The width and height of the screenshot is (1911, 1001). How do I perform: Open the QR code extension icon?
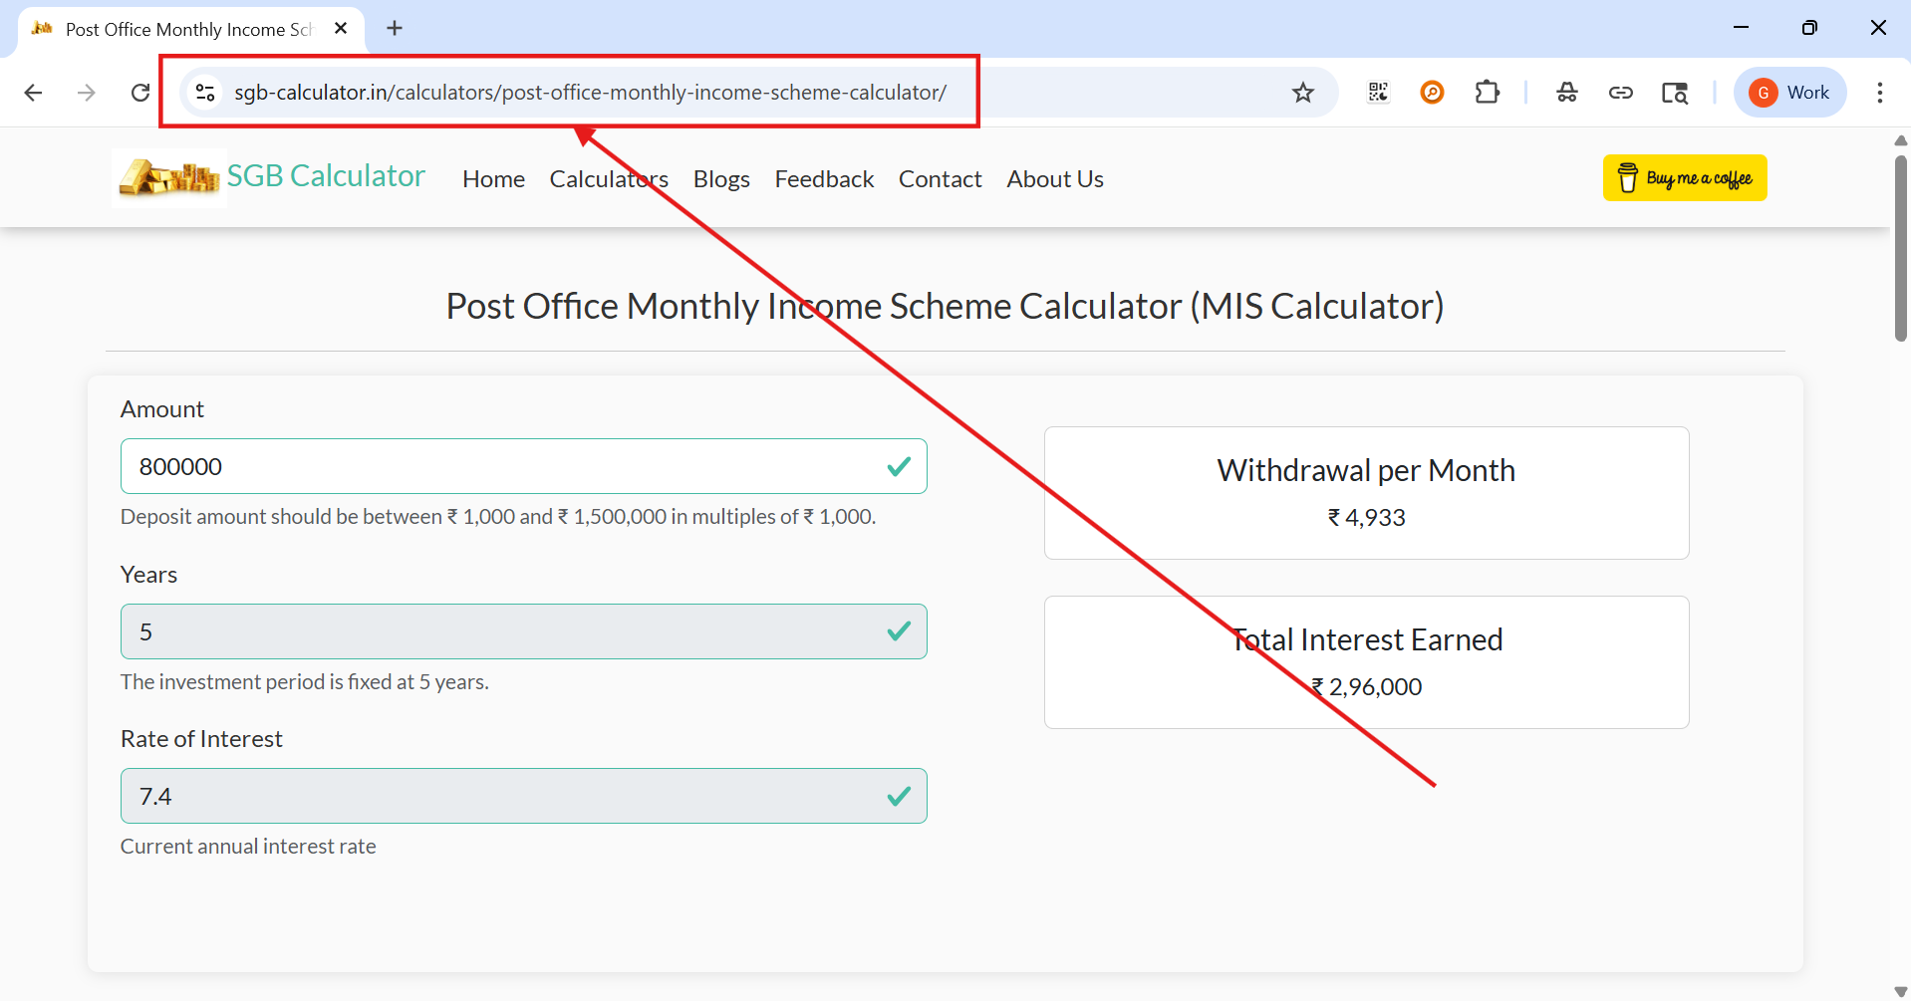click(1378, 92)
